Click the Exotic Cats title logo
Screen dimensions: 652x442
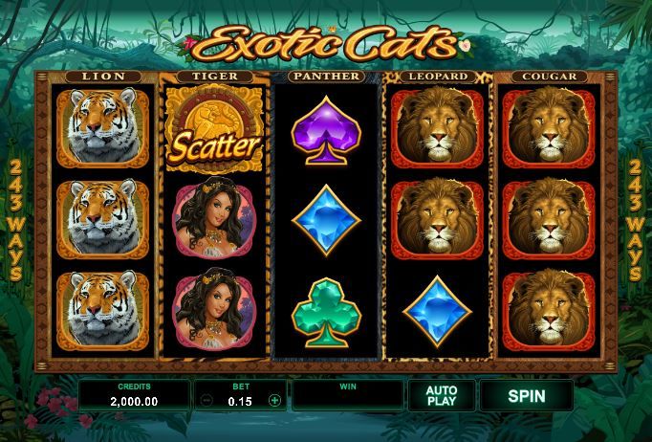[326, 44]
